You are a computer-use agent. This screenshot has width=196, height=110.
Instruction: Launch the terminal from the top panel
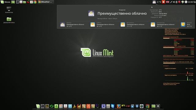(x=17, y=2)
